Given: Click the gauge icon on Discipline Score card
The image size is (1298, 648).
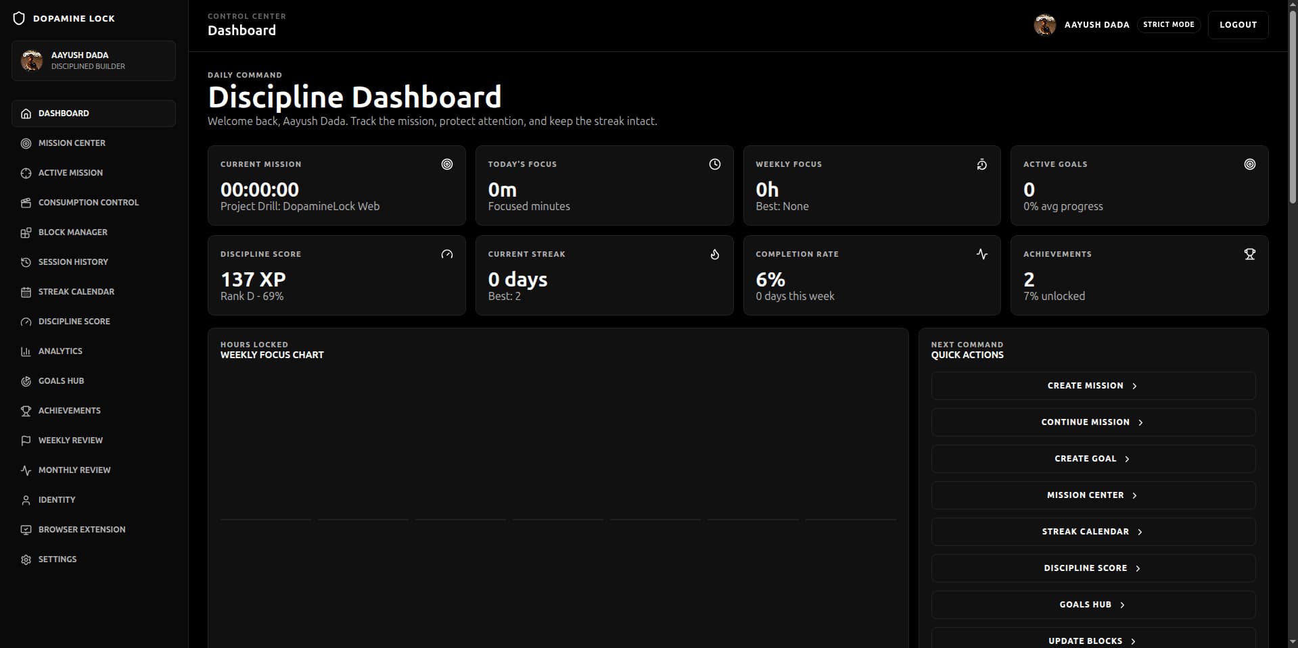Looking at the screenshot, I should [447, 254].
